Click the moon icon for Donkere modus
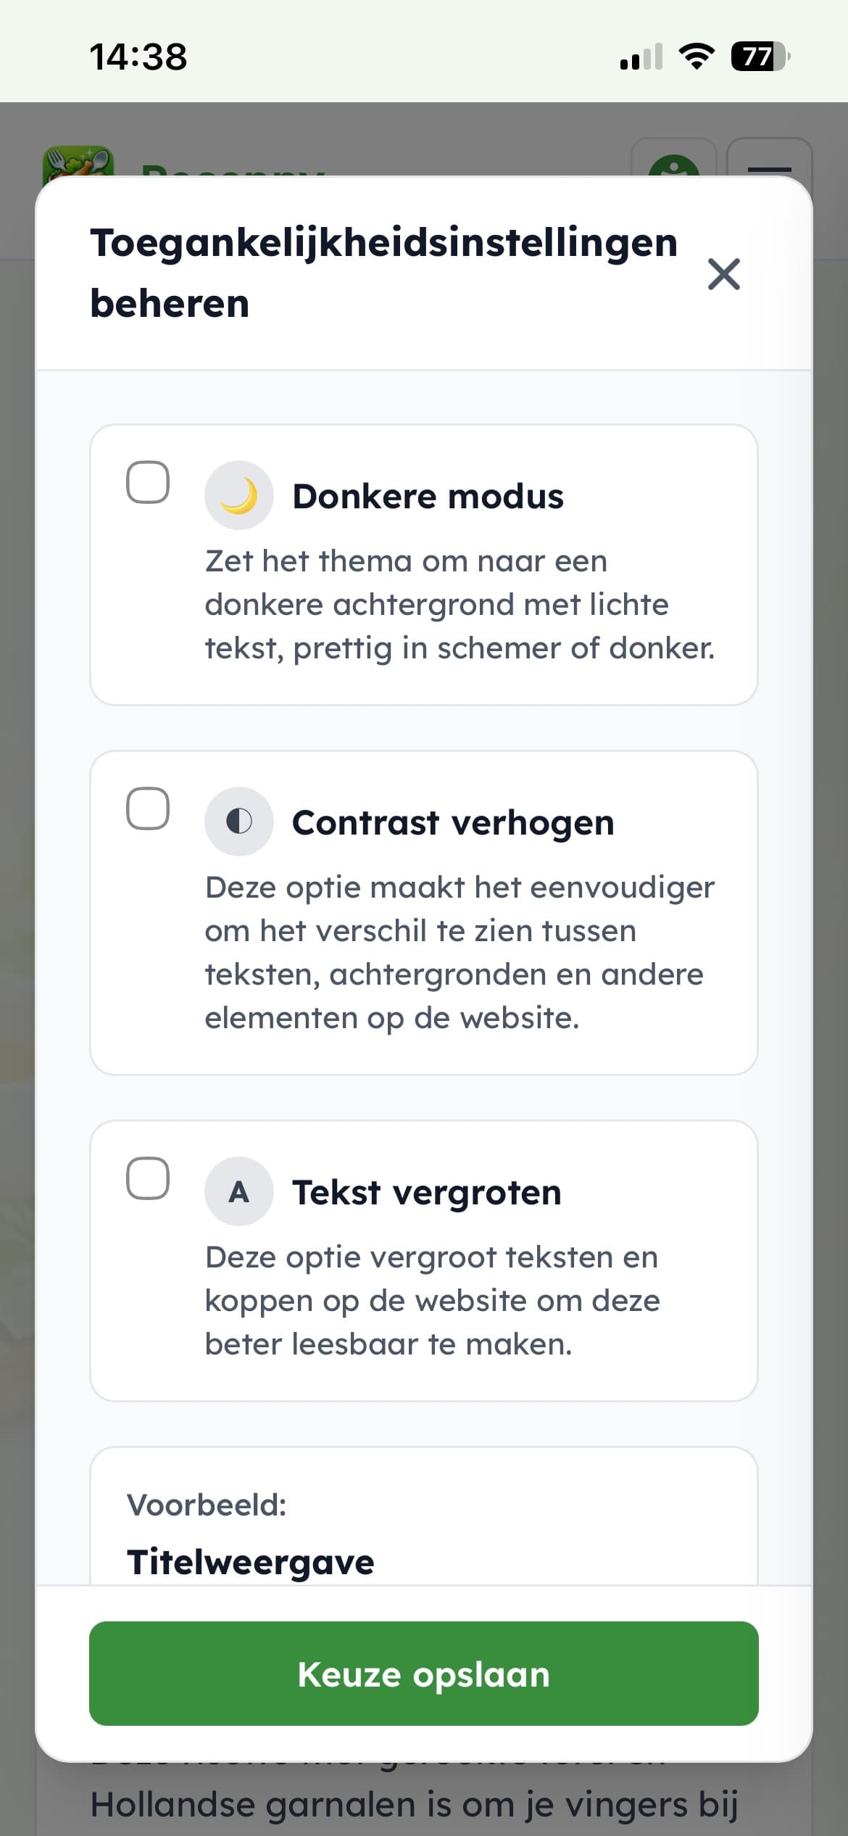The width and height of the screenshot is (848, 1836). click(x=239, y=496)
